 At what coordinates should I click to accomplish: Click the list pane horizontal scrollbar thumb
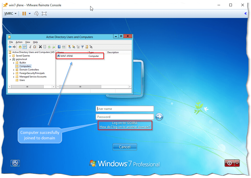click(80, 87)
